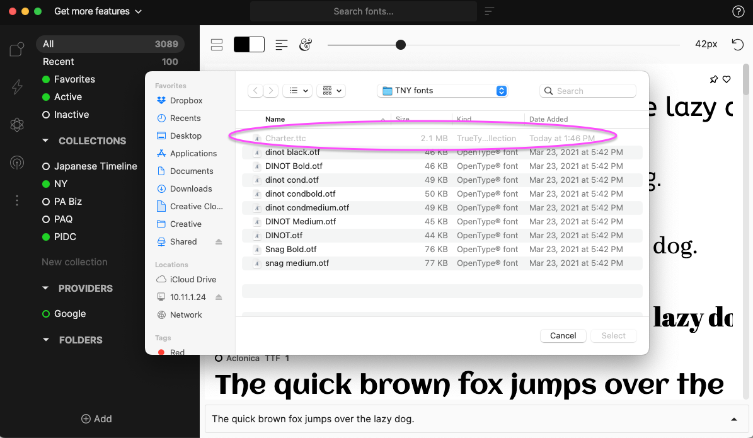Collapse the PROVIDERS section

click(45, 288)
